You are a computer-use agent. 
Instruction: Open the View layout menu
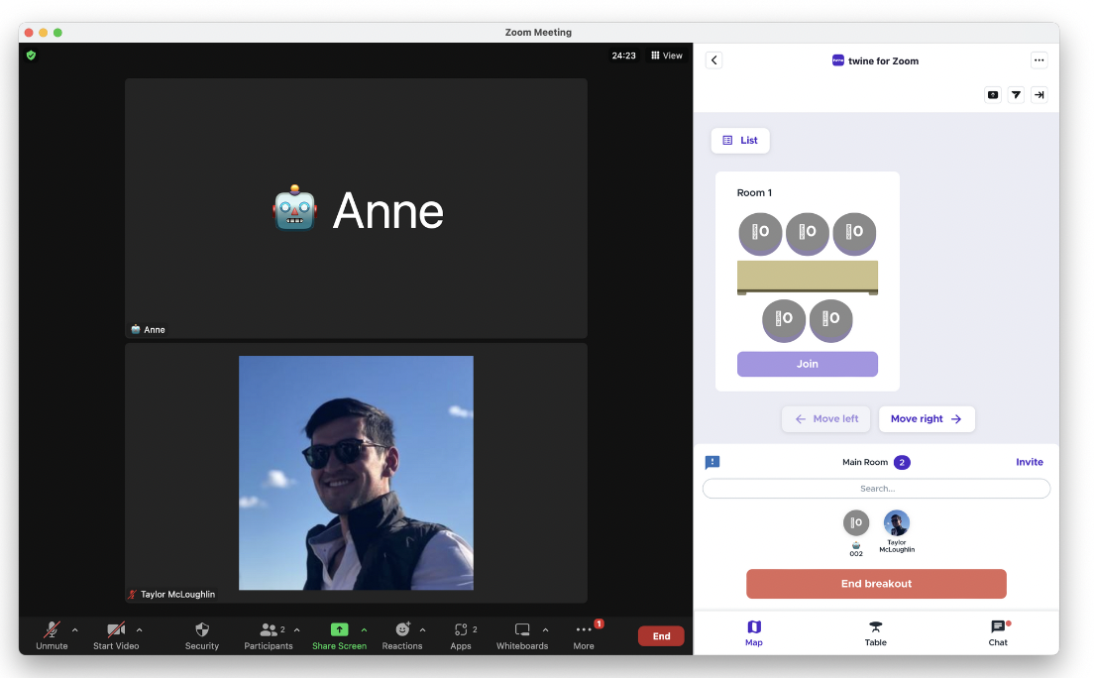click(x=667, y=56)
